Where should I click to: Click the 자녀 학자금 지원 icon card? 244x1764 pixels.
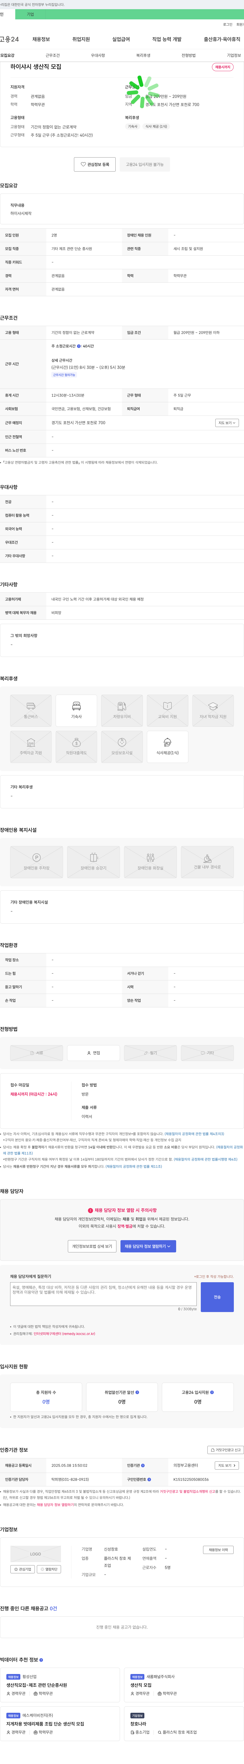coord(212,710)
